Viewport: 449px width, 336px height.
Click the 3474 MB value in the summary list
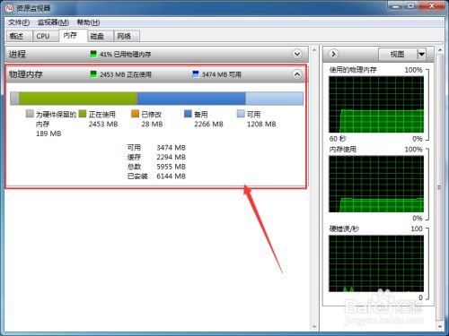pos(172,148)
